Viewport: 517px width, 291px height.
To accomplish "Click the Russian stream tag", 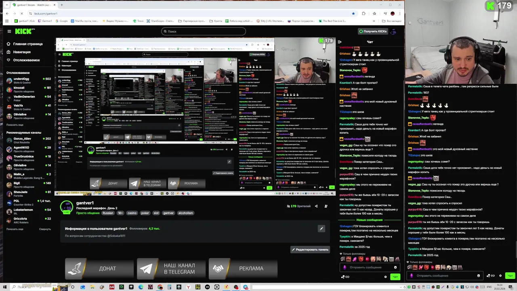I will coord(108,213).
